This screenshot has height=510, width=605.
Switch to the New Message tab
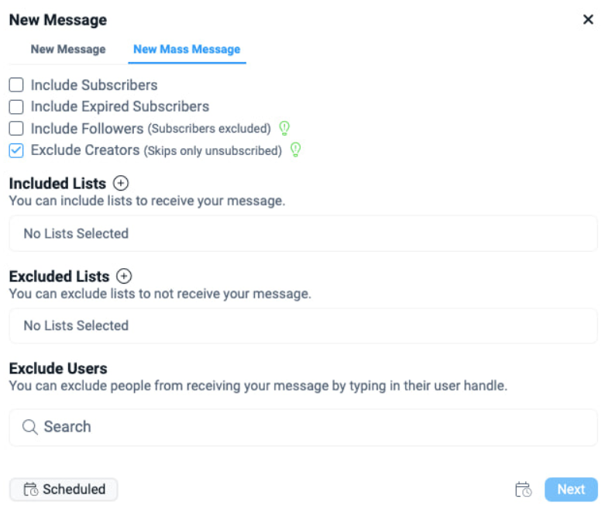pos(67,49)
